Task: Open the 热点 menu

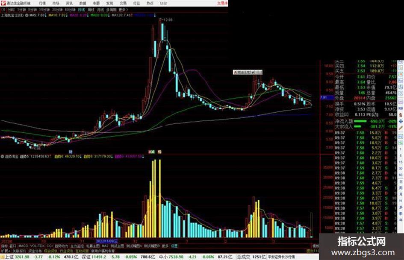Action: (150, 3)
